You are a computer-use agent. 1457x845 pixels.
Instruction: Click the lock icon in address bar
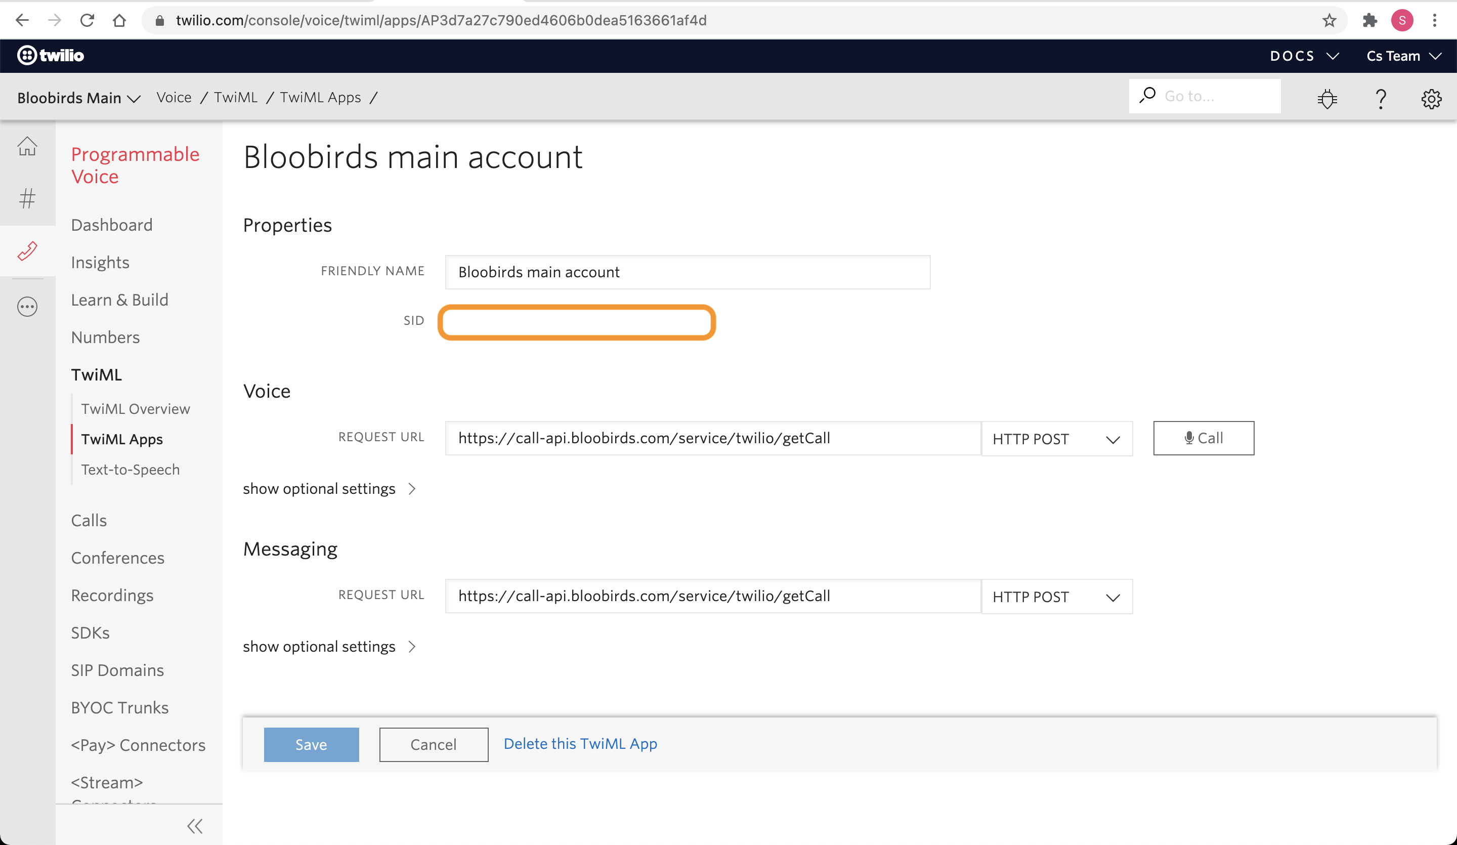[x=160, y=20]
